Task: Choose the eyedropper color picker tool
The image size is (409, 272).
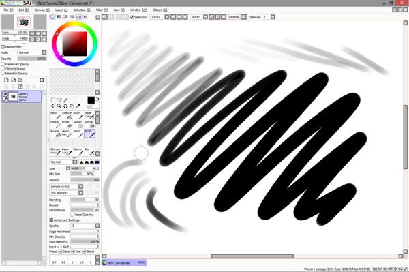Action: (x=78, y=106)
